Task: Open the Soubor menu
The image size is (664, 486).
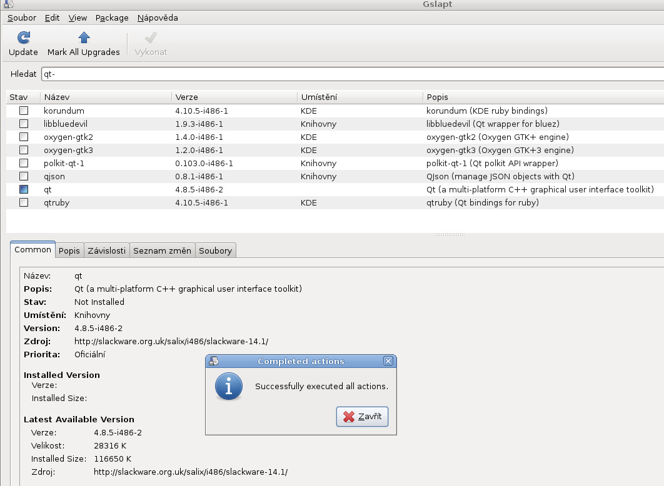Action: (x=21, y=17)
